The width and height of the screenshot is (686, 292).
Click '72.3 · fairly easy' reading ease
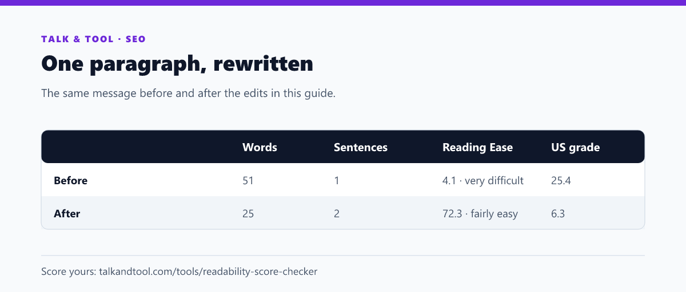coord(480,214)
